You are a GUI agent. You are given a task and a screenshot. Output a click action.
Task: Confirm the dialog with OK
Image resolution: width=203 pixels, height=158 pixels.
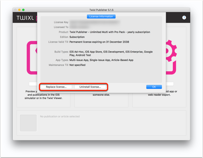click(x=154, y=87)
